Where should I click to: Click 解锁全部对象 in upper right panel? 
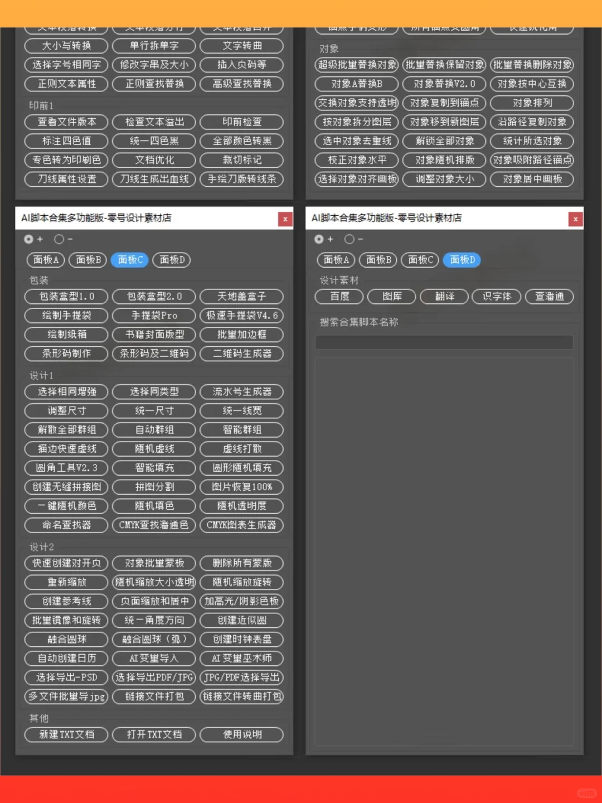[444, 141]
